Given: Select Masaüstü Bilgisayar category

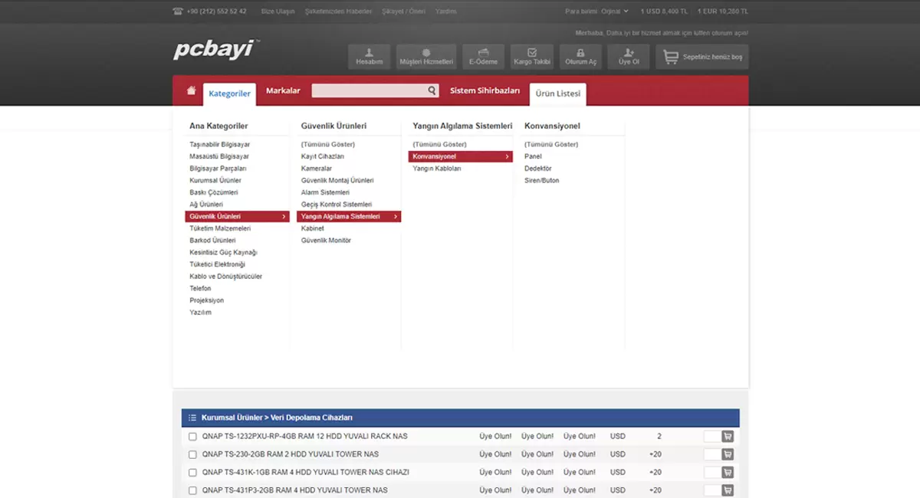Looking at the screenshot, I should [219, 156].
